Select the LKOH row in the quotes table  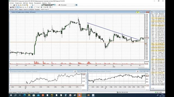(x=158, y=45)
